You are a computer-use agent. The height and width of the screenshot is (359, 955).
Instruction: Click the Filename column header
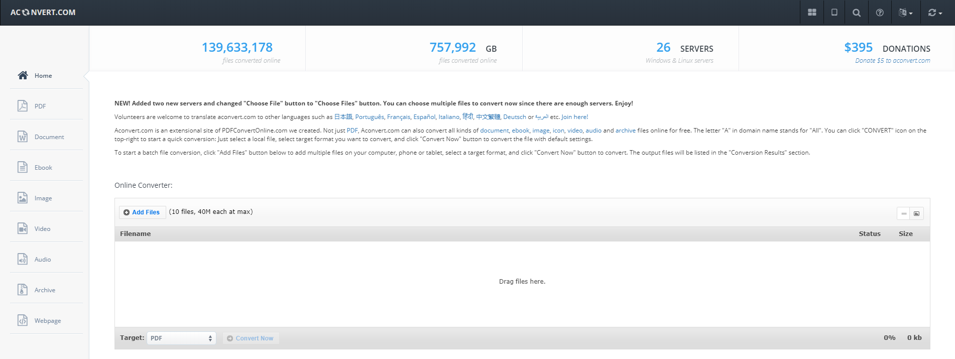pos(136,234)
